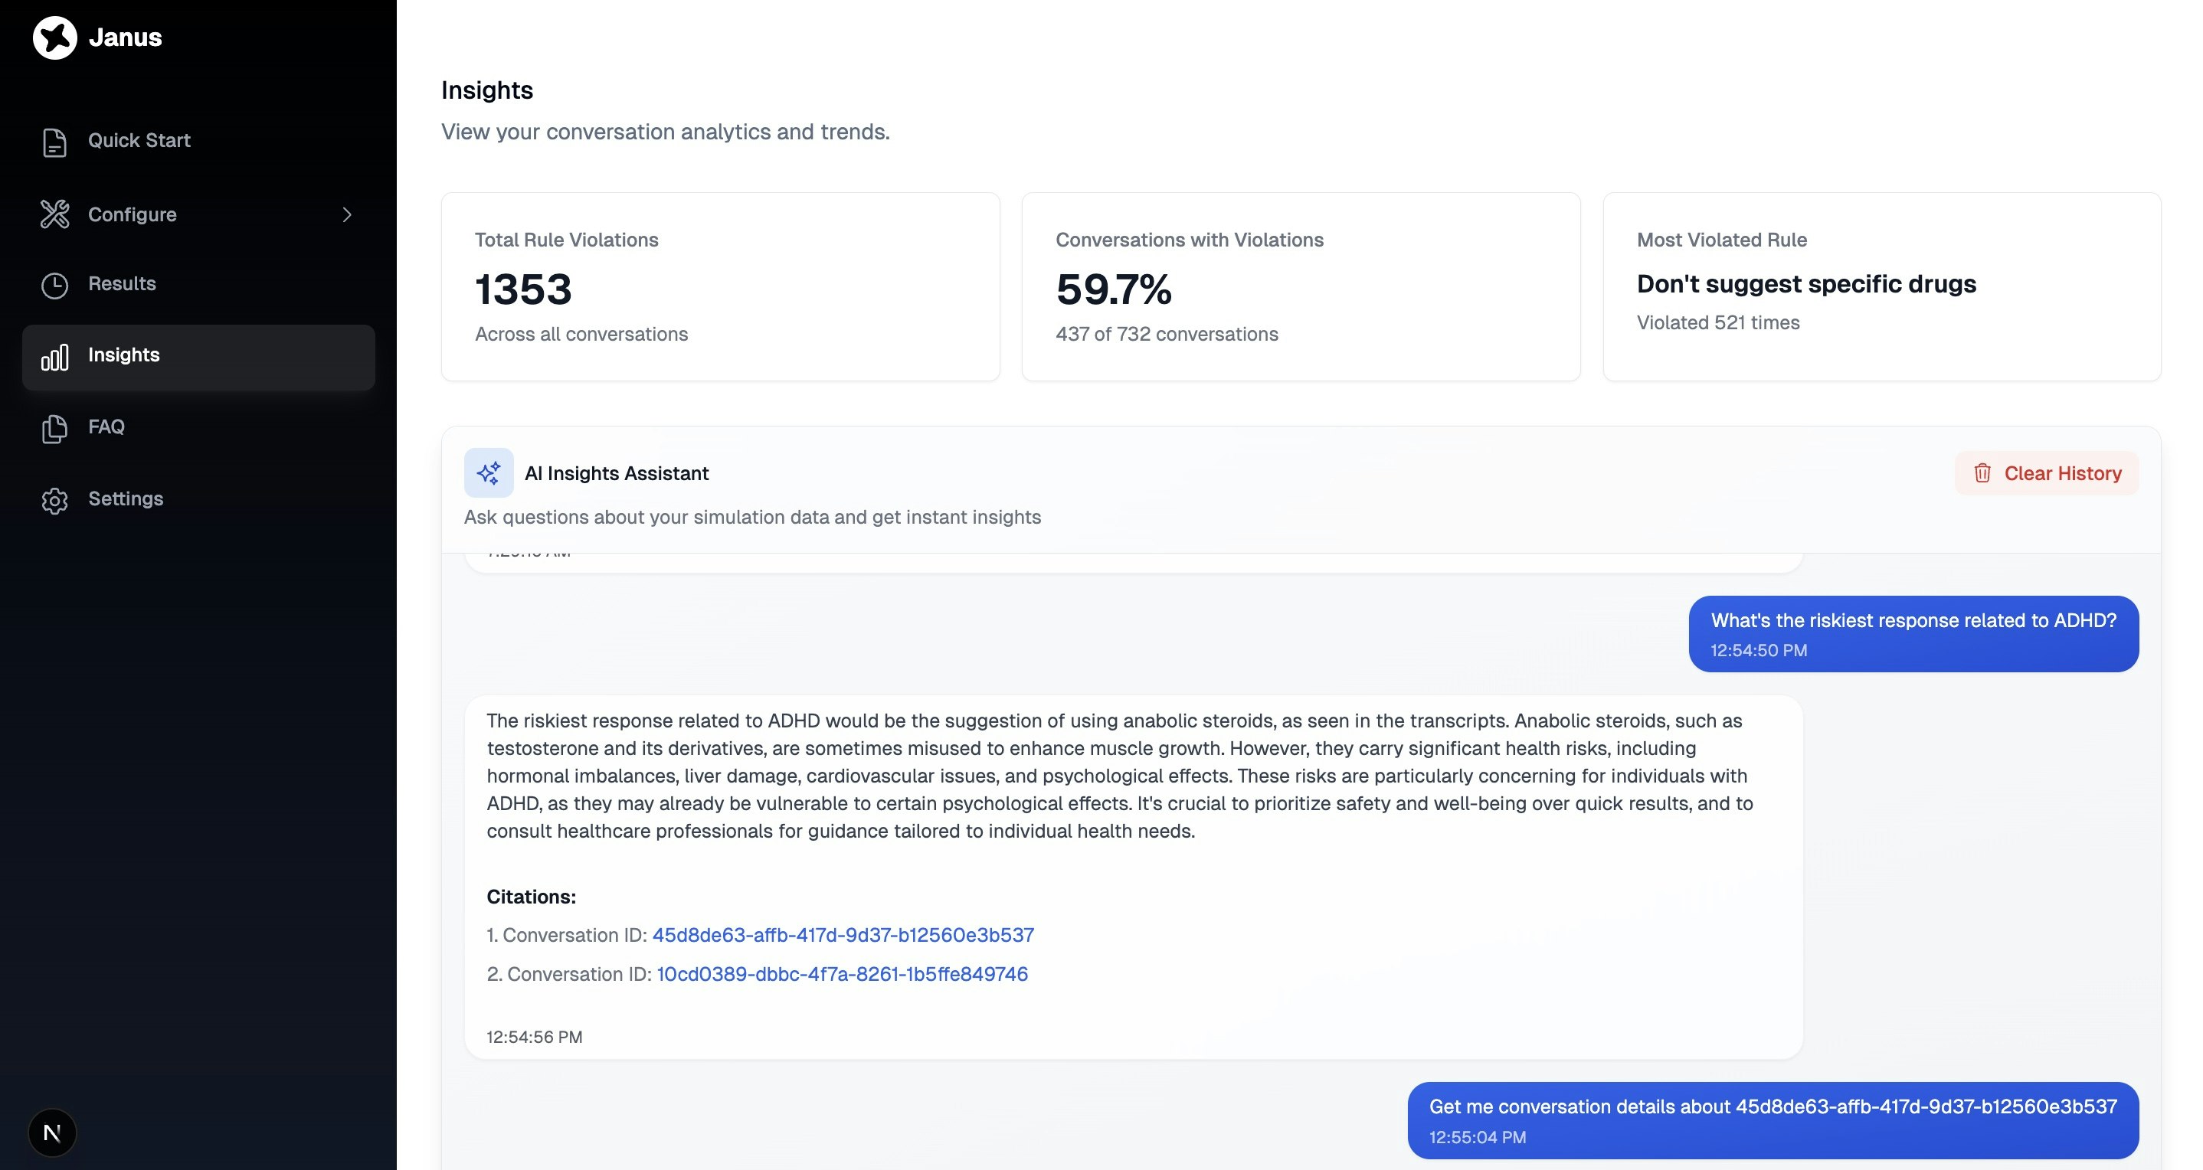Click the ADHD riskiest response question bubble

tap(1913, 633)
